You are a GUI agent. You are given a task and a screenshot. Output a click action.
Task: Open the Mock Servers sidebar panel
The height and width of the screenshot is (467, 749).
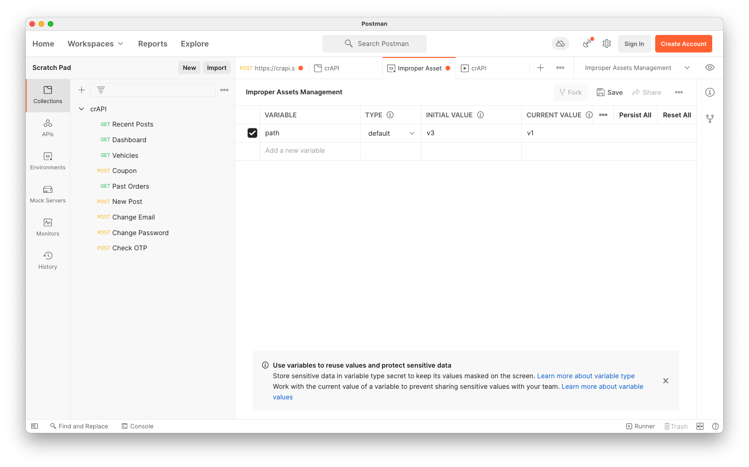click(x=48, y=195)
